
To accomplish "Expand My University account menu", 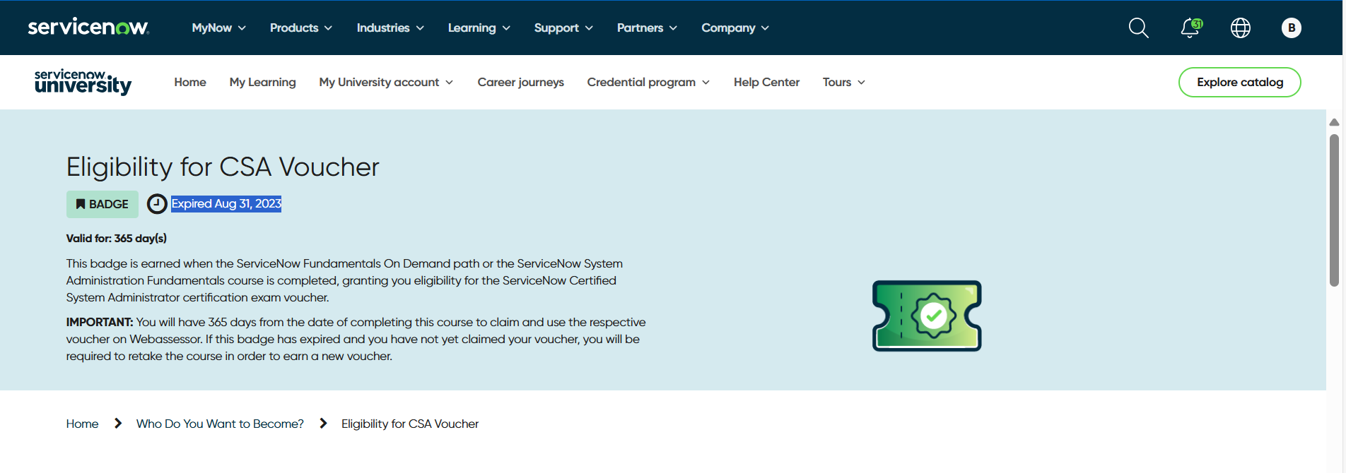I will pos(386,82).
